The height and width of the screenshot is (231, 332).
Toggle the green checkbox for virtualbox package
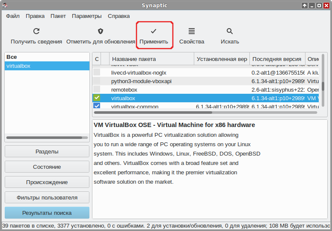pos(97,98)
